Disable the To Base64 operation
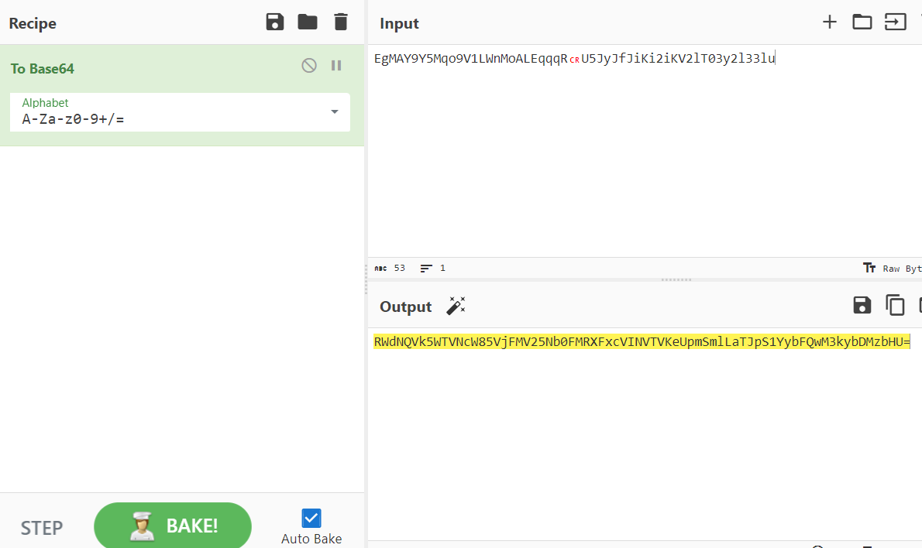This screenshot has width=922, height=548. tap(309, 65)
